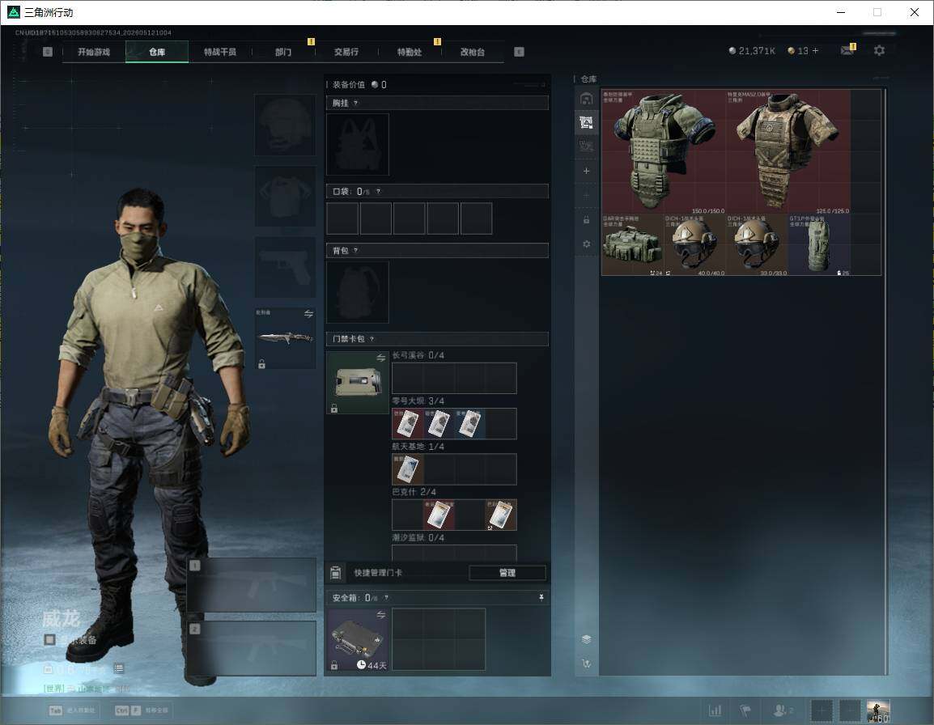
Task: Select the equipped knife slot
Action: click(286, 337)
